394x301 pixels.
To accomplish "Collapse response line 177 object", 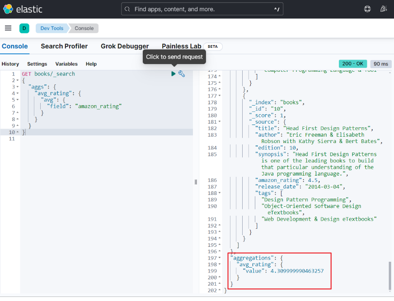I will (x=220, y=96).
